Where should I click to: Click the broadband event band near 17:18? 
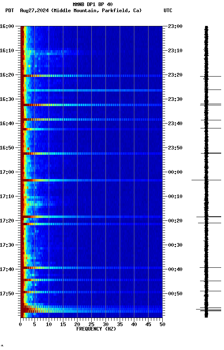point(91,217)
